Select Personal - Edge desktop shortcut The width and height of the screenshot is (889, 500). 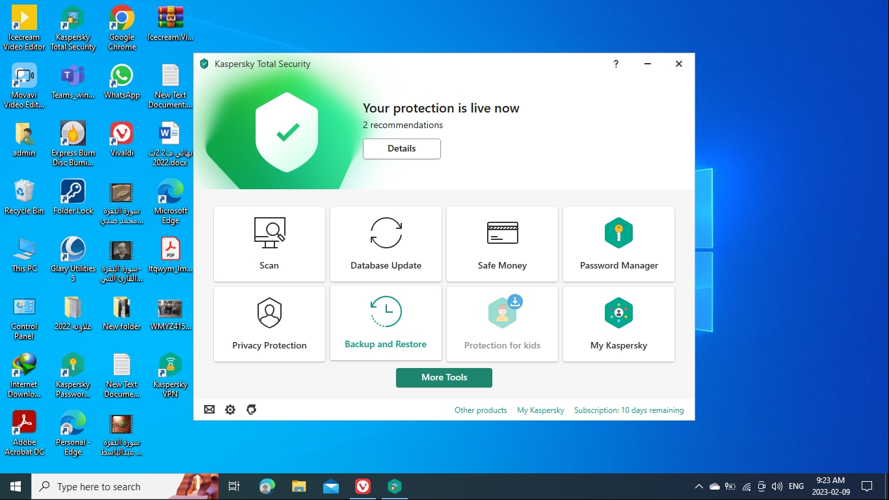coord(73,433)
